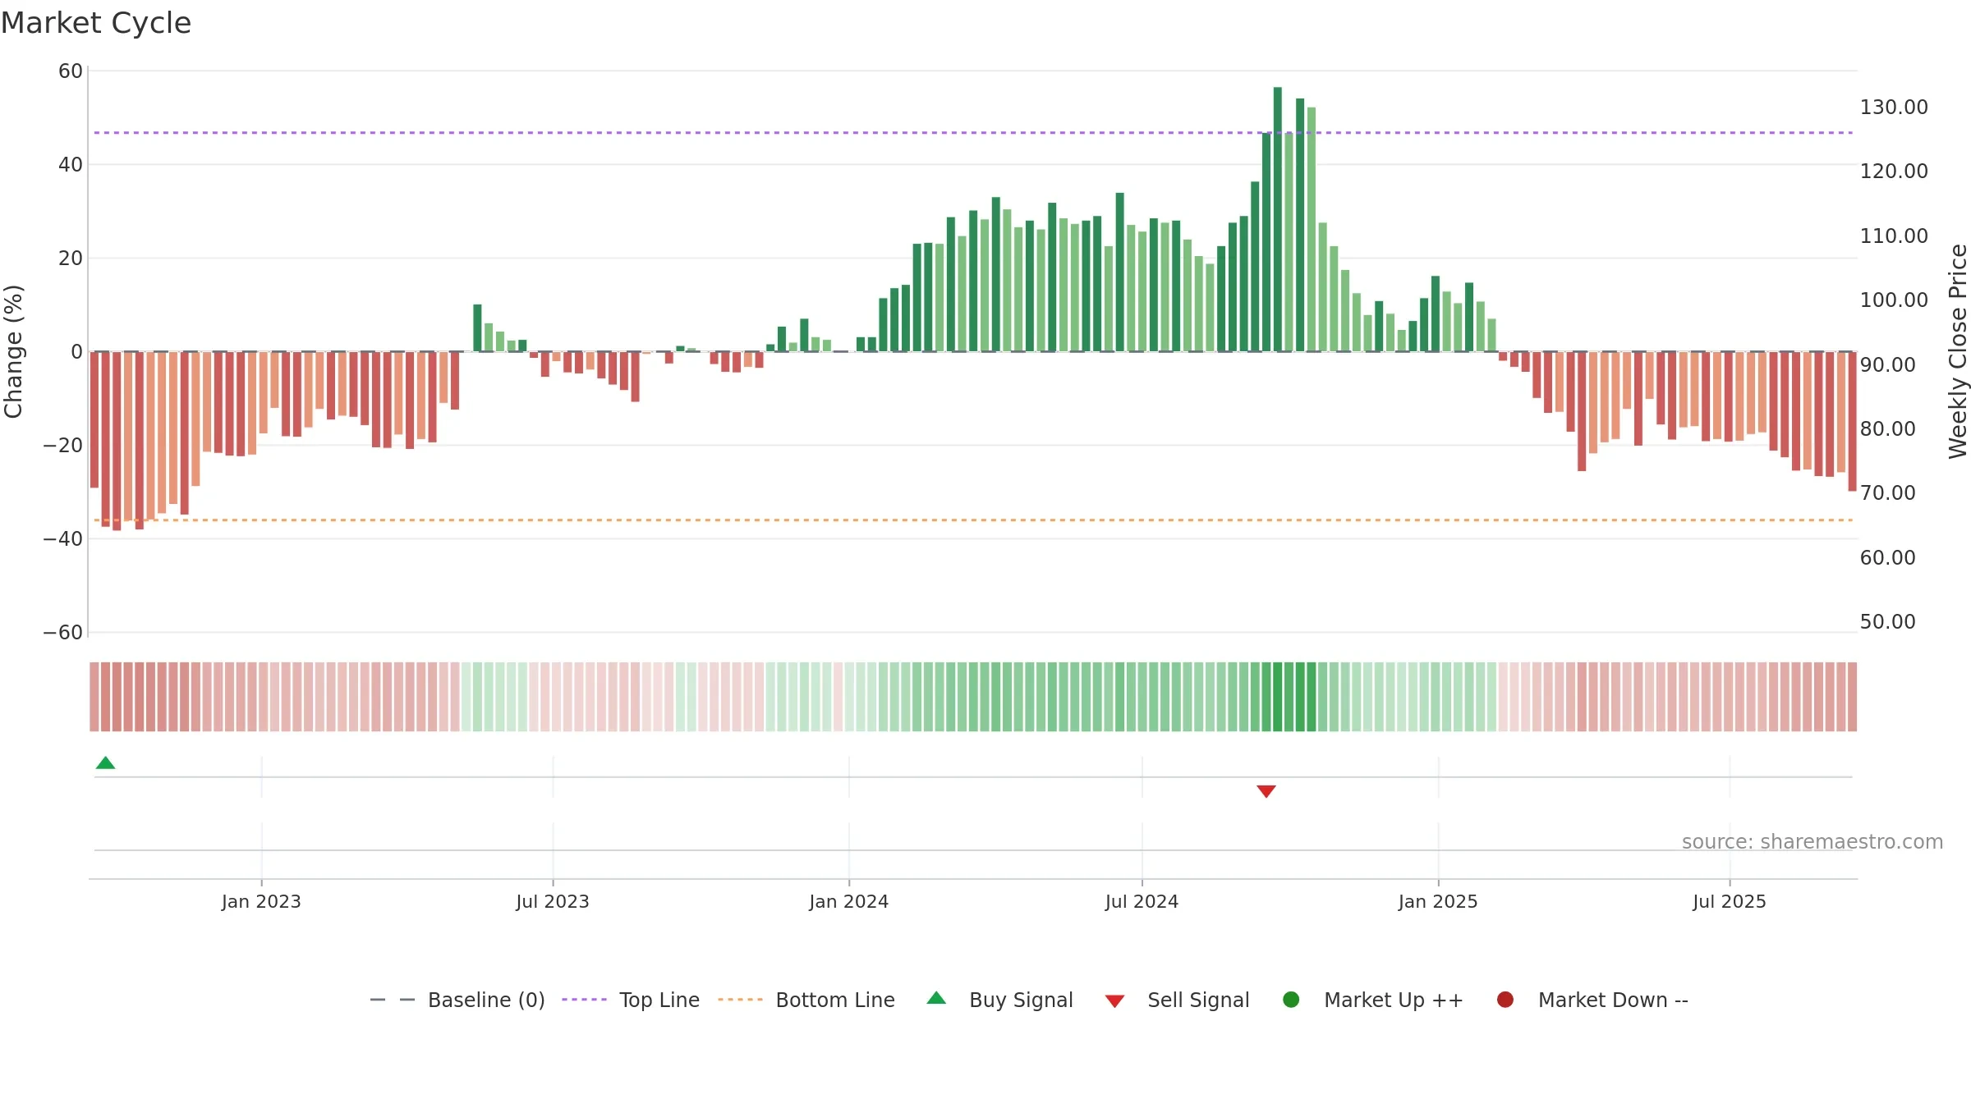Toggle the Sell Signal legend entry
Screen dimensions: 1971x1108
(1177, 1000)
